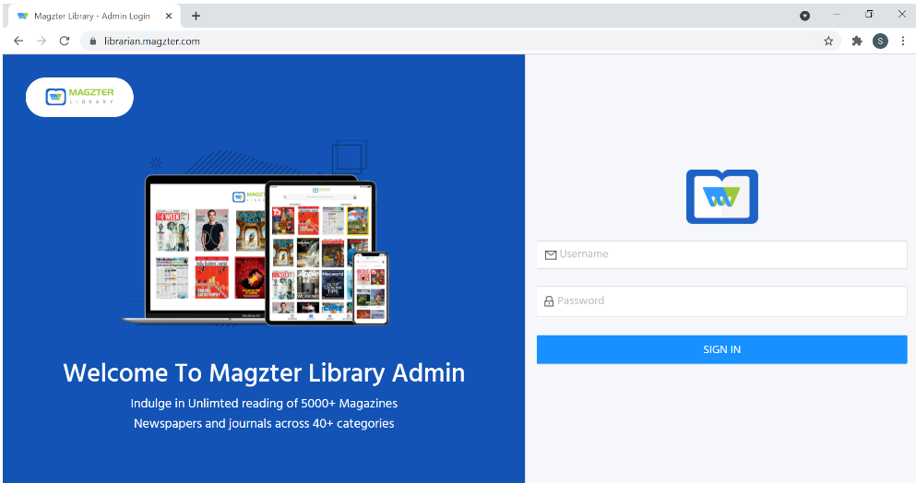
Task: Click the SIGN IN button
Action: click(x=722, y=349)
